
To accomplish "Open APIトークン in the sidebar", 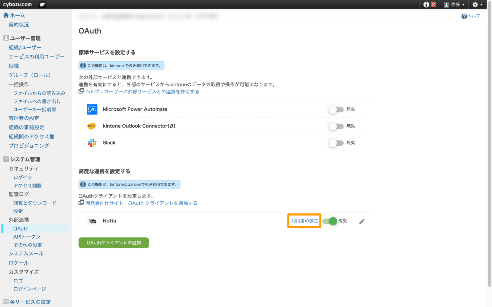I will (x=27, y=237).
